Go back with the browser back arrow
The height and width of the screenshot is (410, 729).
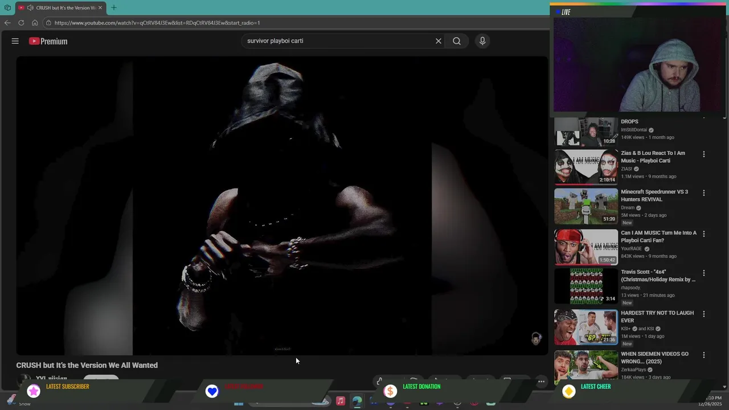pyautogui.click(x=7, y=23)
